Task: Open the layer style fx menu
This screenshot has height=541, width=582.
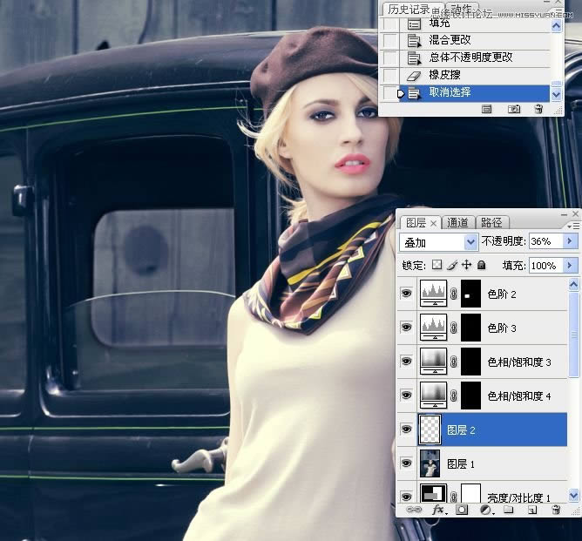Action: (438, 510)
